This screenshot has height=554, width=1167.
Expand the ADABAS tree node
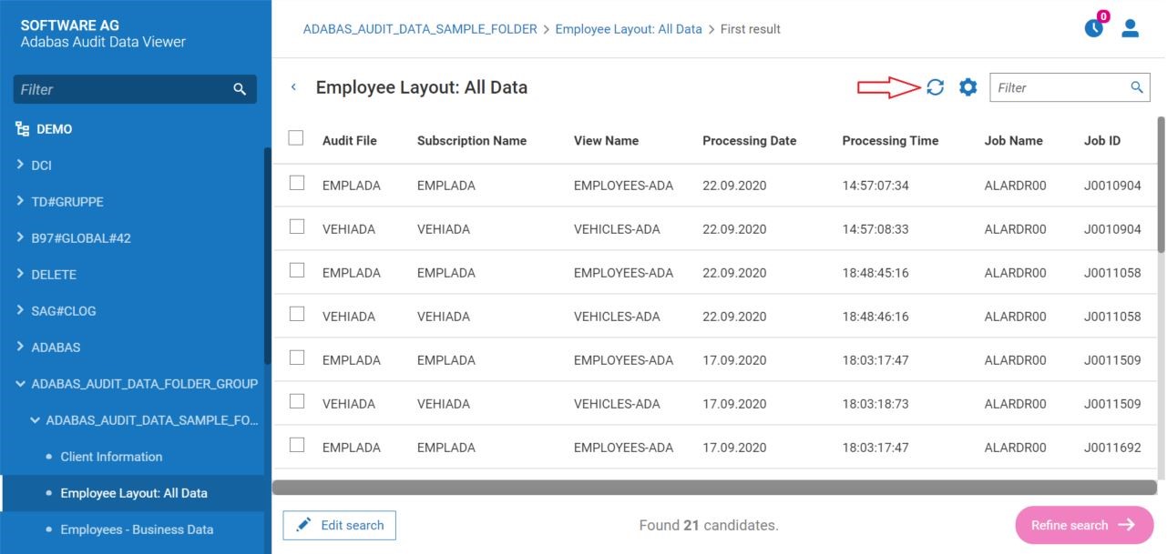point(21,347)
